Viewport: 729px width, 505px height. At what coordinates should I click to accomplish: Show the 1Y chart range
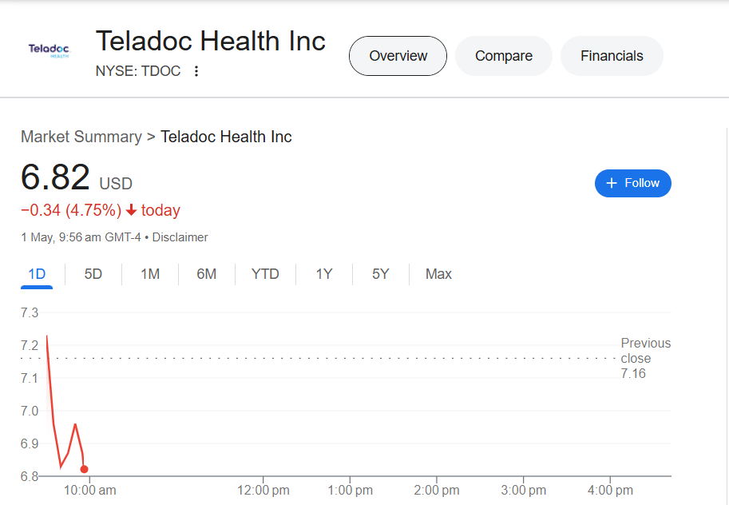324,274
